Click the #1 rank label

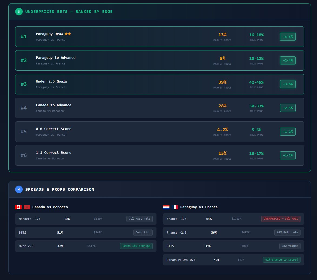point(24,36)
